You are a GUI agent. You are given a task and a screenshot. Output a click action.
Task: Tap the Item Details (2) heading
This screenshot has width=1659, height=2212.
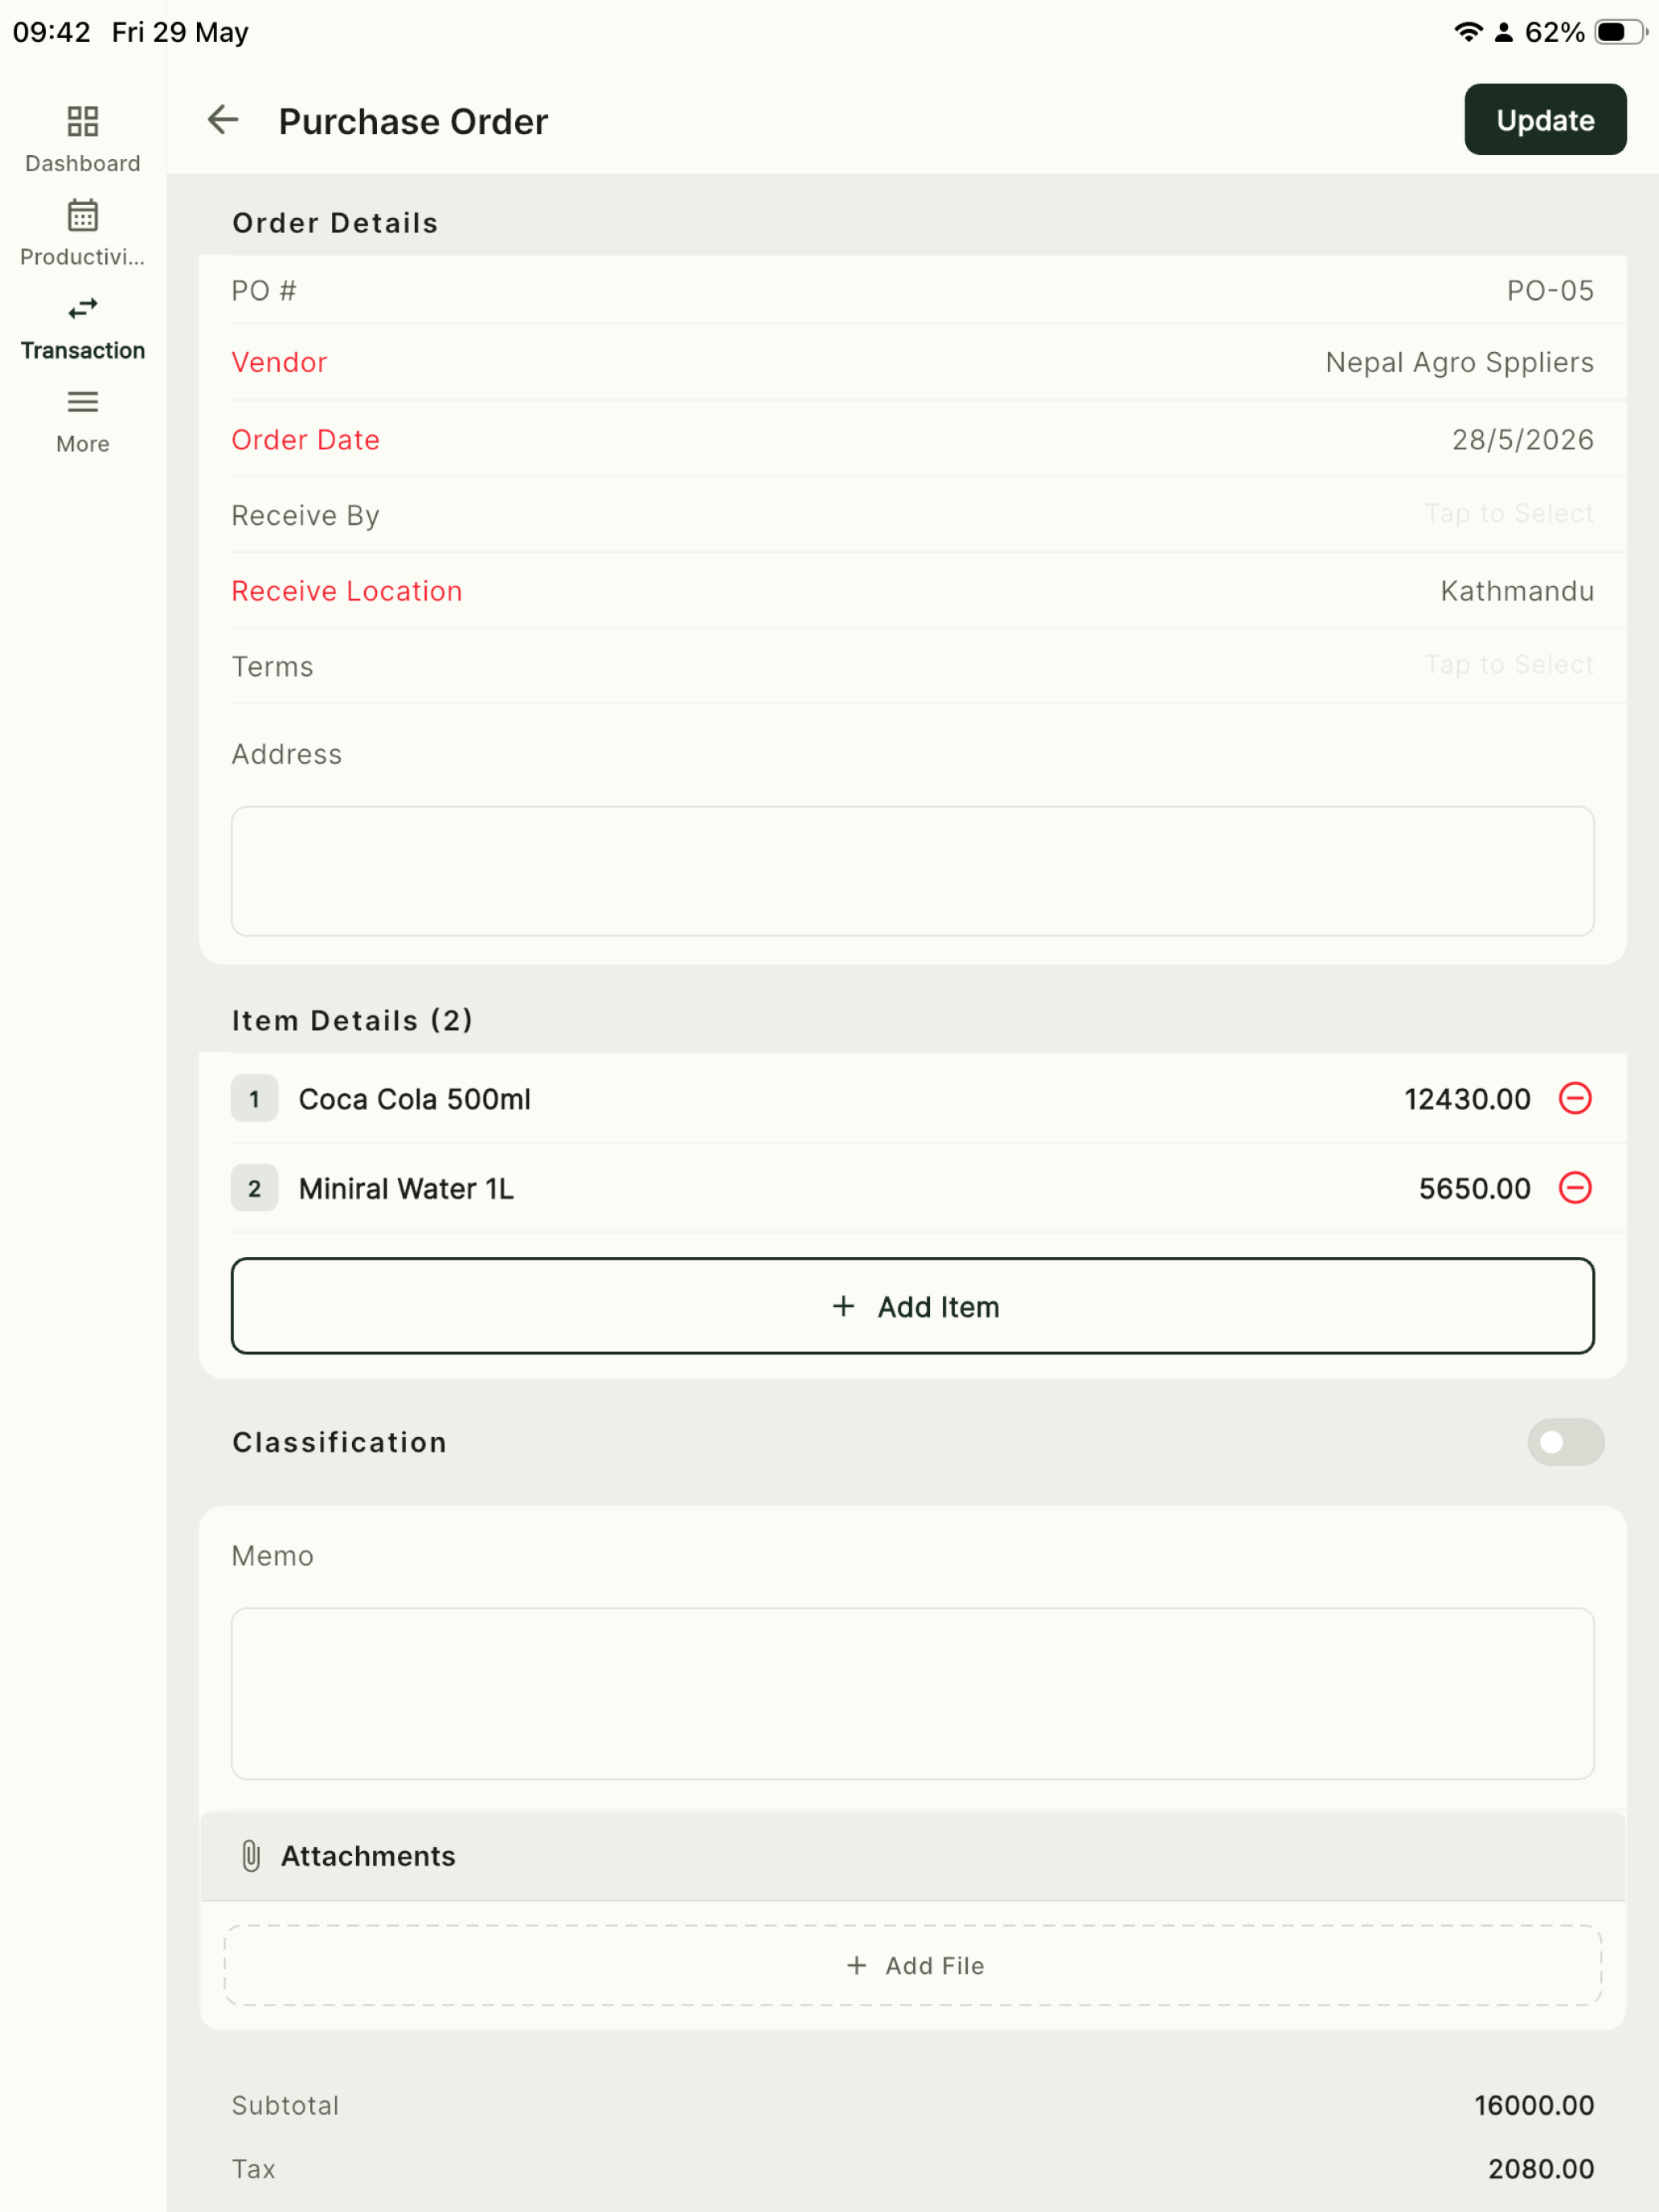click(352, 1020)
